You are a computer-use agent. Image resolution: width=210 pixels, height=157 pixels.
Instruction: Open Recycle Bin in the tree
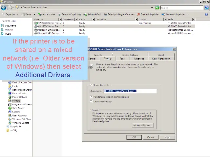pyautogui.click(x=14, y=127)
